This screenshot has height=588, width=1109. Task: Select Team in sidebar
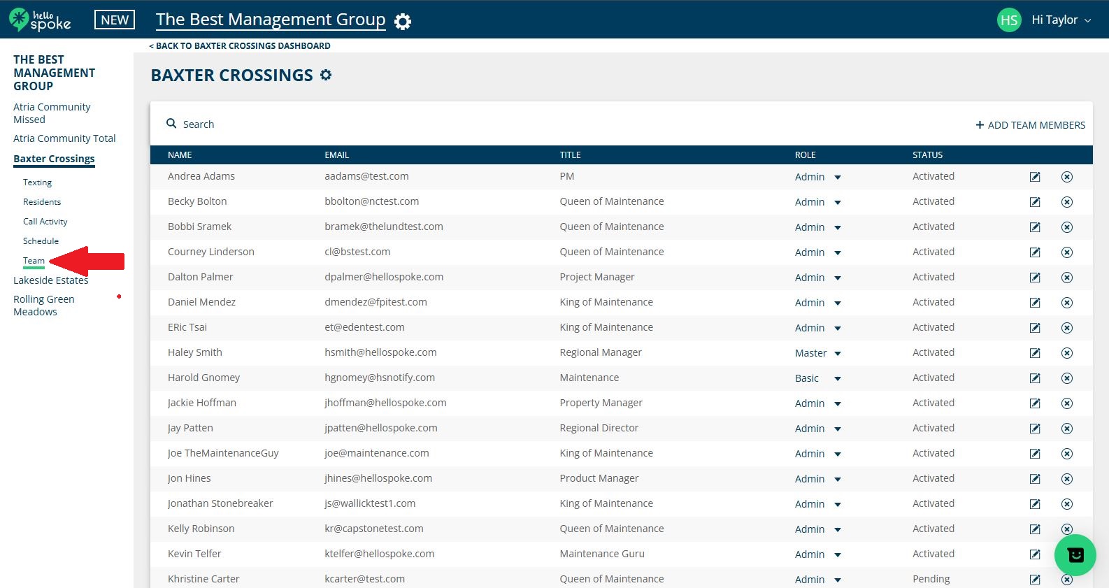[34, 261]
